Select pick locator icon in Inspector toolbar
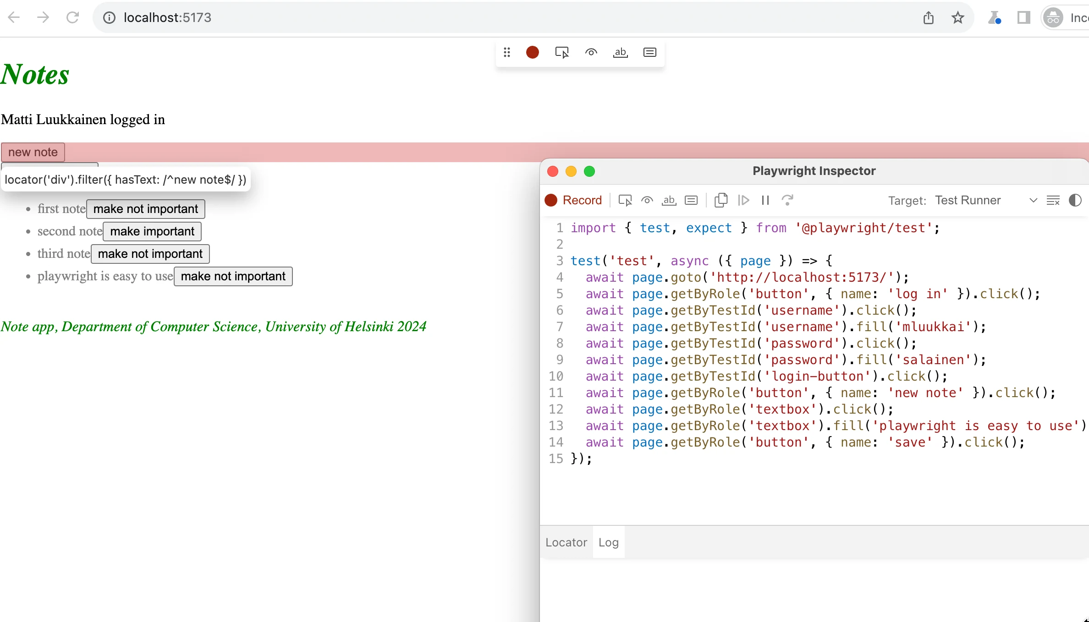The height and width of the screenshot is (622, 1089). [x=625, y=200]
